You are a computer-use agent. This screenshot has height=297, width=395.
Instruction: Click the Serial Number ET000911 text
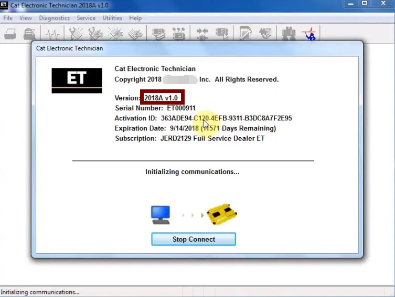click(155, 108)
